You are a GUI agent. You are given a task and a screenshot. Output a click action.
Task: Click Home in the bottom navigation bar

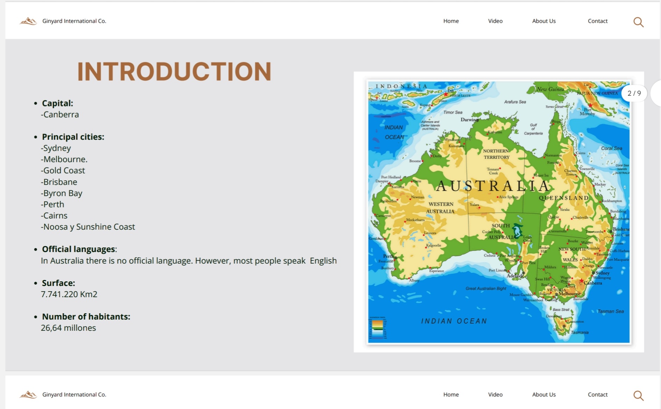[451, 394]
